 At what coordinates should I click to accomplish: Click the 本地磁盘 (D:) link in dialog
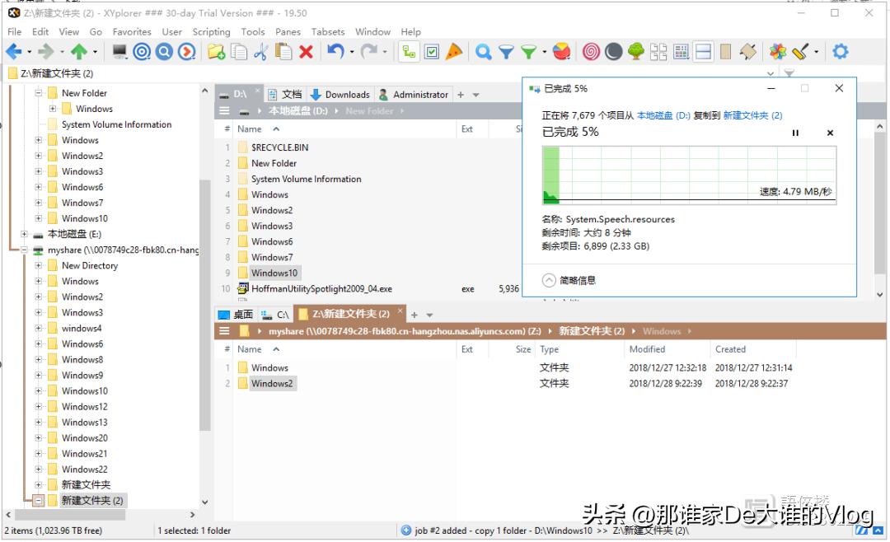click(663, 116)
